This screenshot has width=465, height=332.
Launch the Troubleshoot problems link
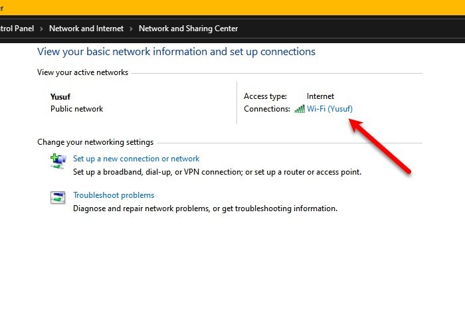(114, 195)
